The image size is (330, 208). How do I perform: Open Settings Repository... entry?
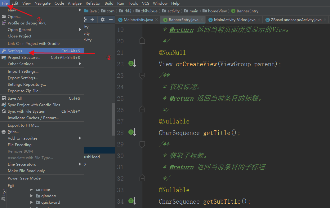pos(42,84)
